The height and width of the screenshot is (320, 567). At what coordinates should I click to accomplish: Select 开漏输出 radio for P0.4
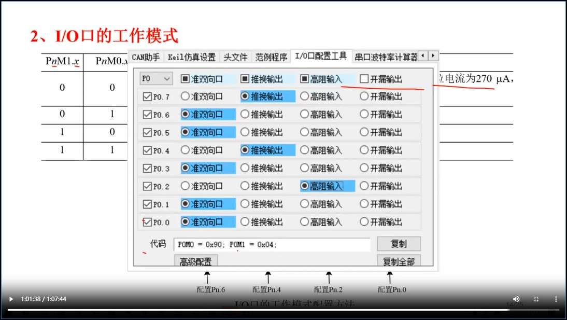364,150
